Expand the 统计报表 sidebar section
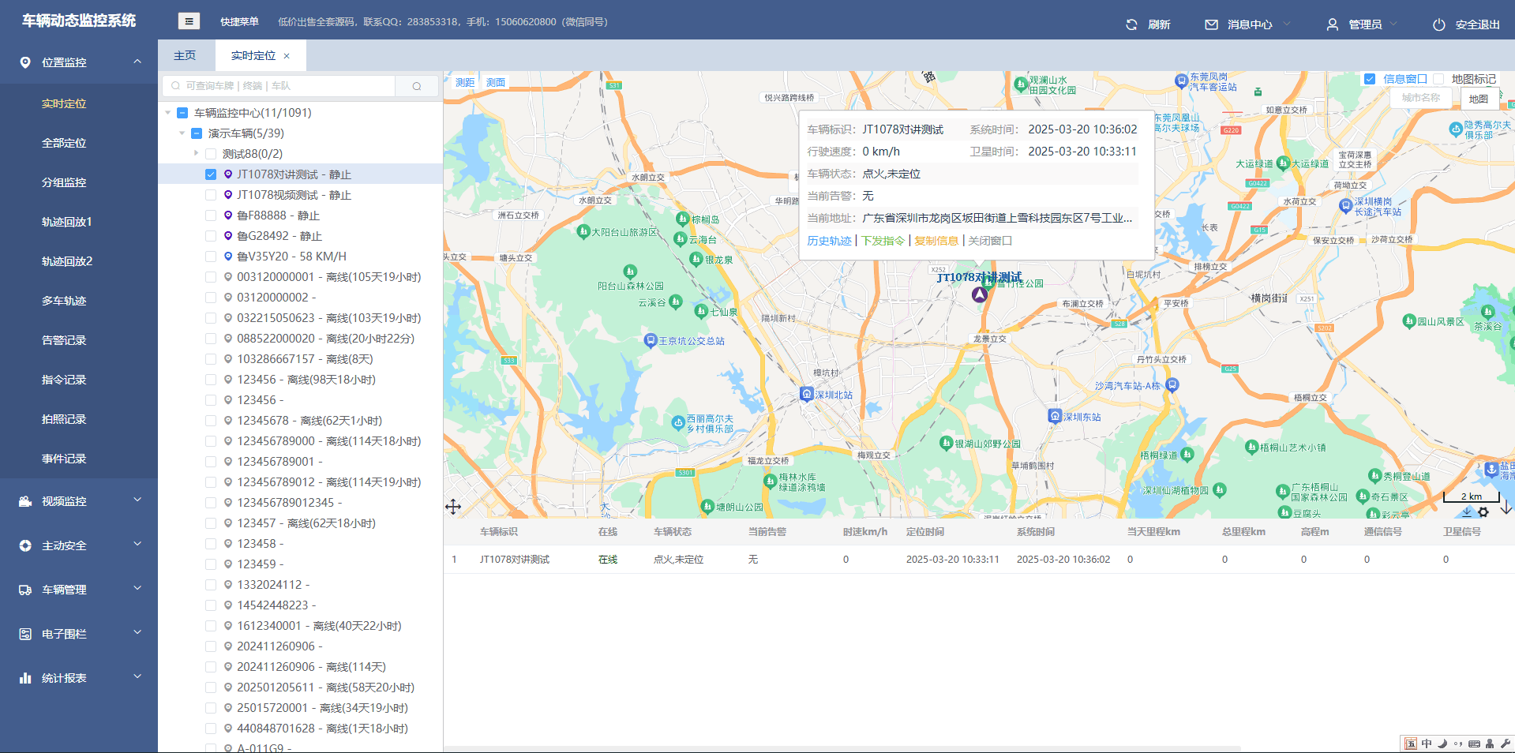The image size is (1515, 753). click(x=137, y=677)
